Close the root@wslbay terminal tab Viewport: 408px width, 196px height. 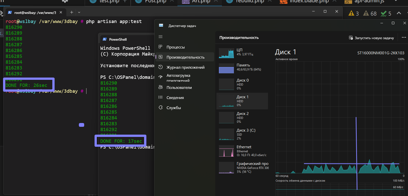[61, 12]
